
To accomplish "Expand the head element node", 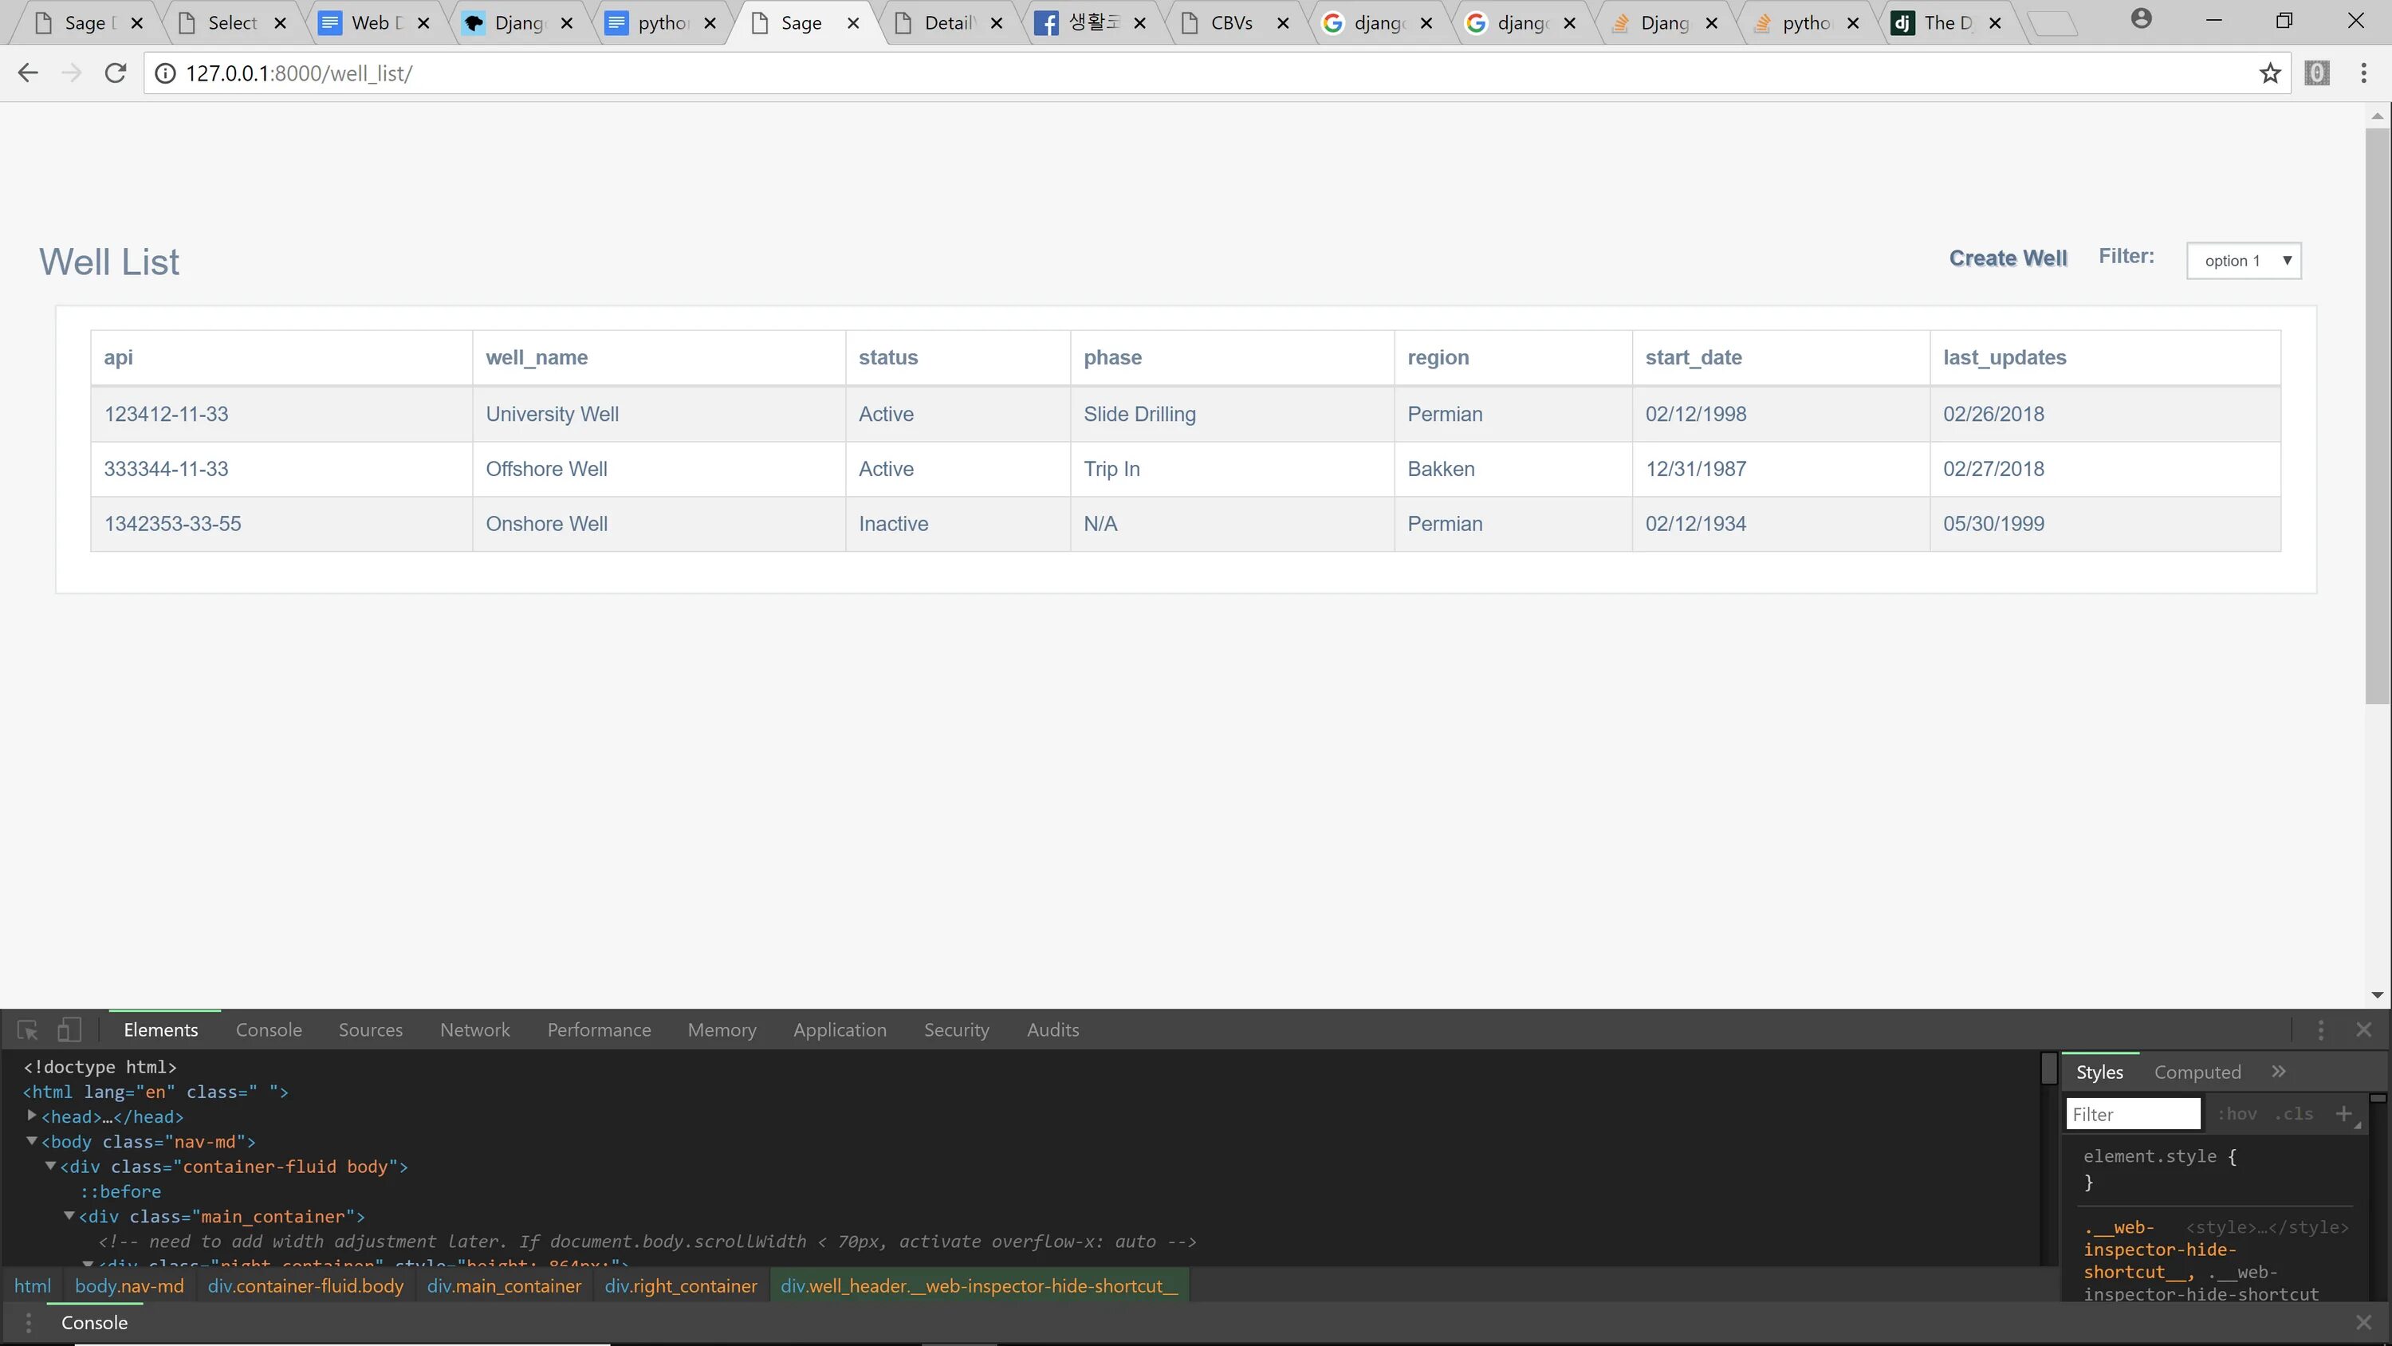I will pos(32,1116).
